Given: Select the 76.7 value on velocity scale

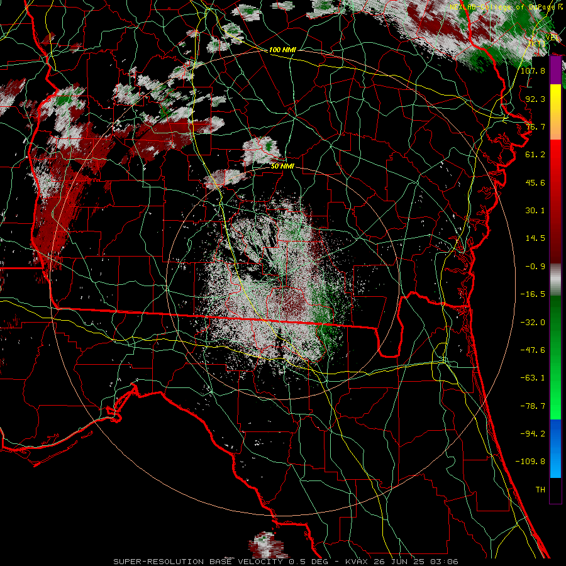Looking at the screenshot, I should click(x=535, y=126).
